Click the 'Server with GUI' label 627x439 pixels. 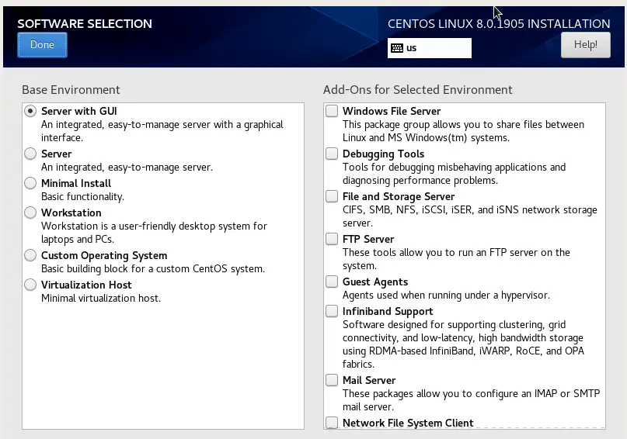[79, 111]
